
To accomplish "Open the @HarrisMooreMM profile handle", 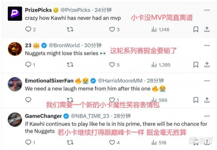I will point(120,81).
